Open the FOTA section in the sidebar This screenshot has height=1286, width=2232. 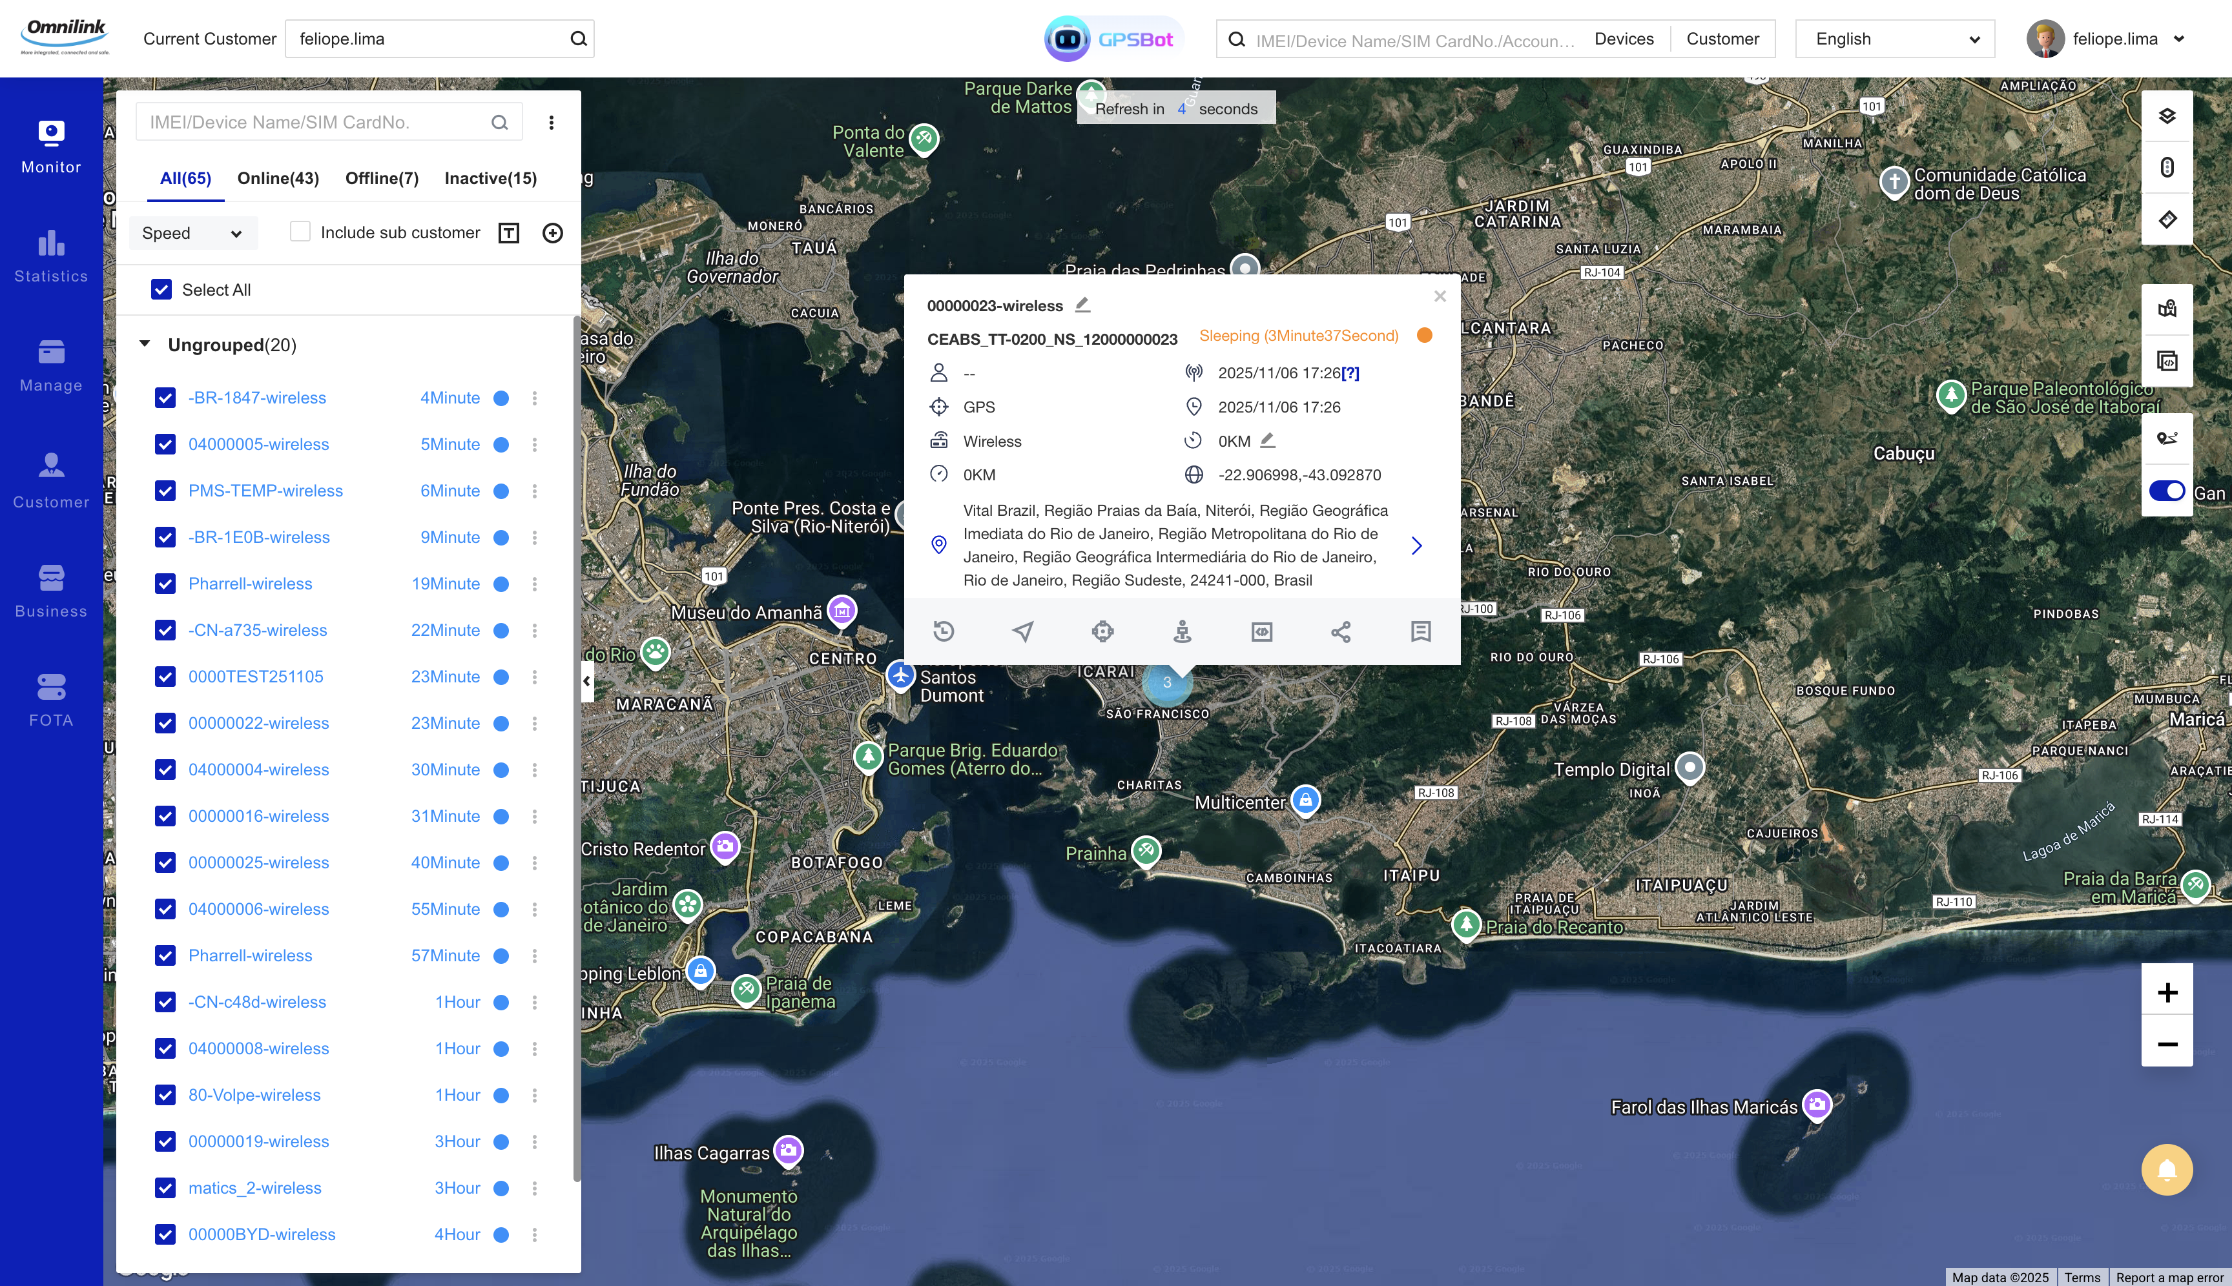pyautogui.click(x=50, y=699)
